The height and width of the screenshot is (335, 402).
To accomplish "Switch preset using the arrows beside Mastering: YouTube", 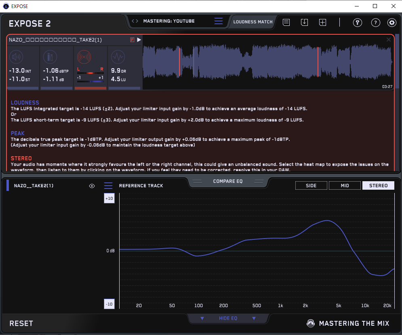I will (x=135, y=21).
